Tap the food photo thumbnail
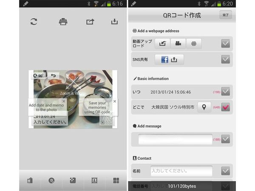Viewport: 255px width, 191px height. 73,99
